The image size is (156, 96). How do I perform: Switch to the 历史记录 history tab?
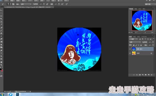144,37
